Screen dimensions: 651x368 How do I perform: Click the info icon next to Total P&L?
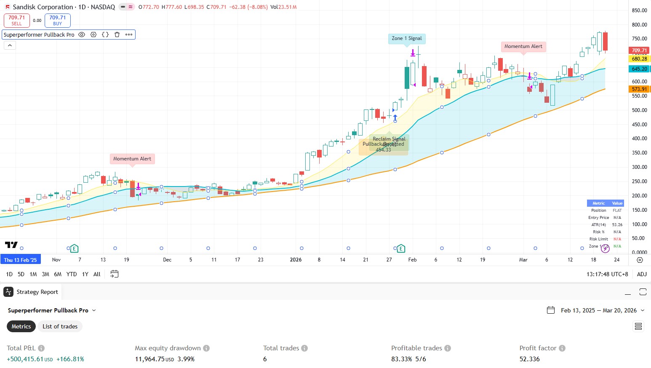(41, 348)
